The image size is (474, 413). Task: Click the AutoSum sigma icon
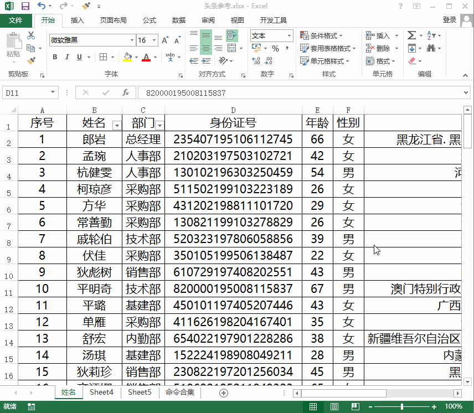point(411,35)
